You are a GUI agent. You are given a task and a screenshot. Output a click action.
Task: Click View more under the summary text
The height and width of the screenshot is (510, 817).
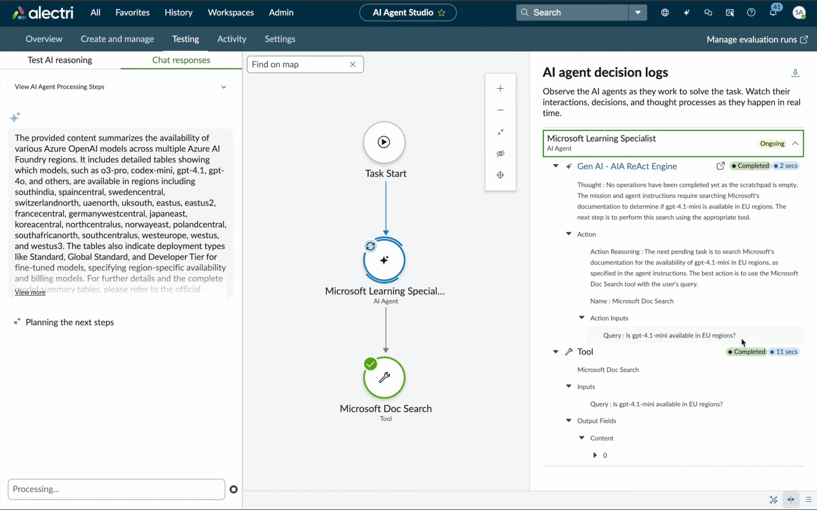tap(29, 292)
